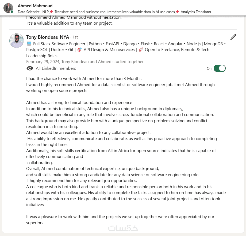Click Ahmed Mahmoud's avatar in the top header
This screenshot has width=246, height=236.
(x=8, y=8)
